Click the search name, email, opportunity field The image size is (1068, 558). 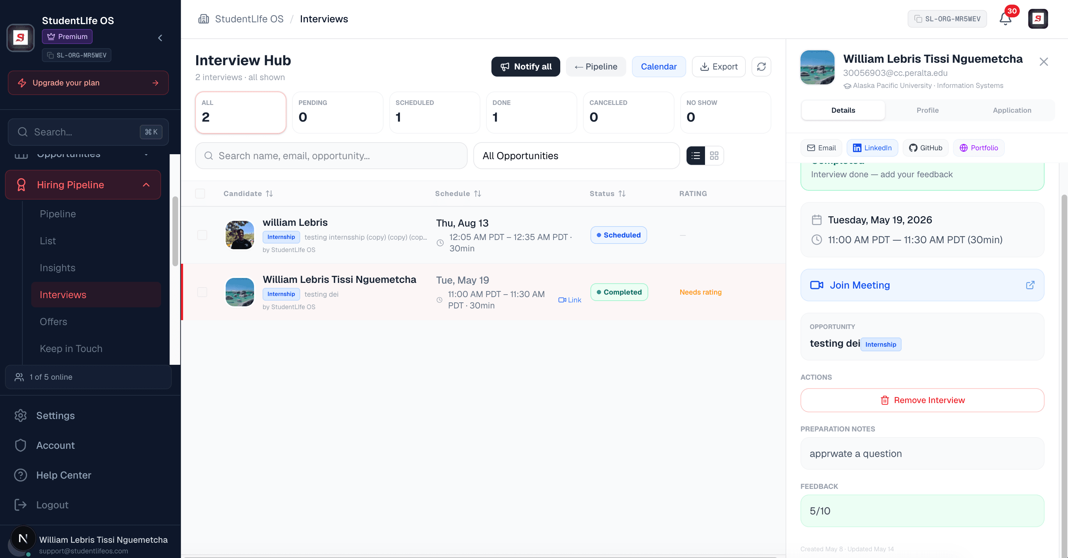[331, 156]
